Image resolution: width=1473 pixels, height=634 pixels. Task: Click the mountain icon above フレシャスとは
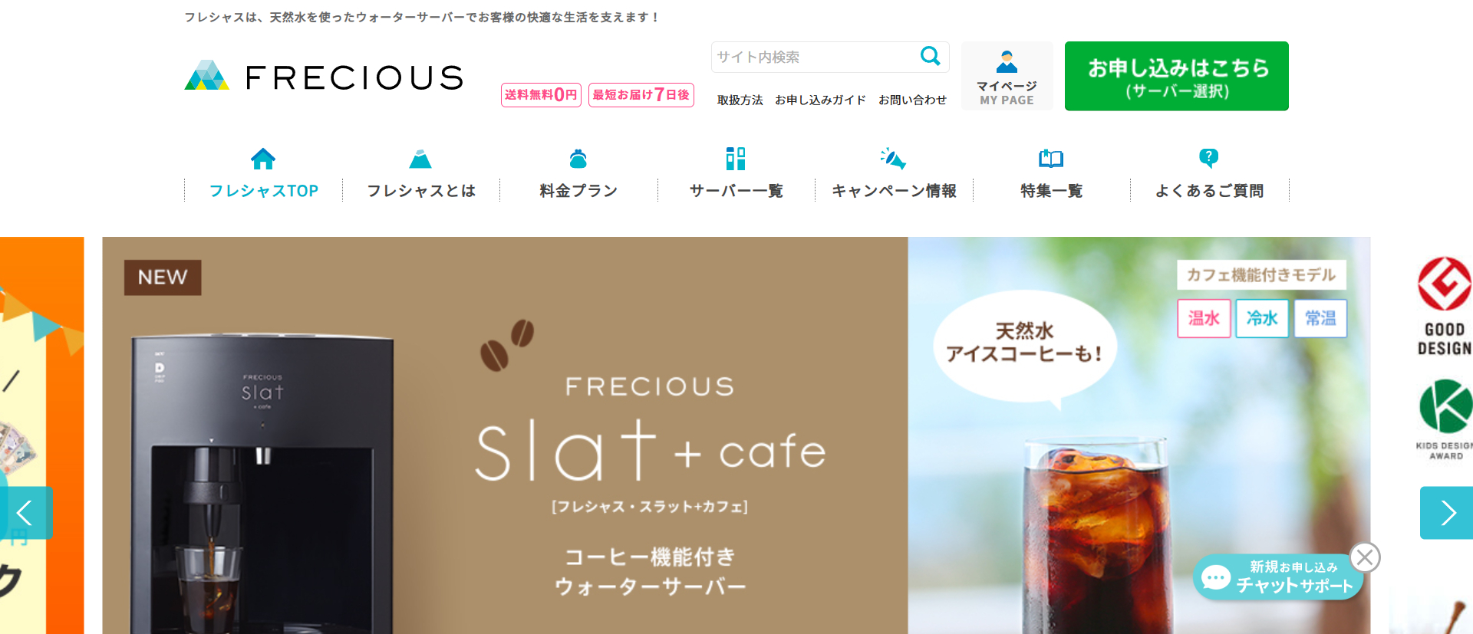pyautogui.click(x=420, y=159)
